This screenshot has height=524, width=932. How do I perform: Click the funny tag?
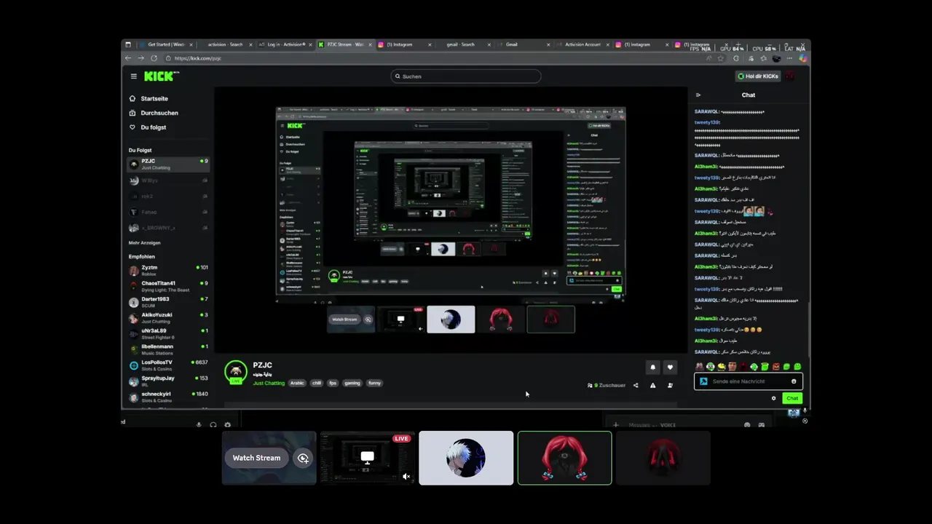tap(374, 383)
